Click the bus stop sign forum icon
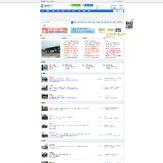Screen dimensions: 163x163 point(44,67)
